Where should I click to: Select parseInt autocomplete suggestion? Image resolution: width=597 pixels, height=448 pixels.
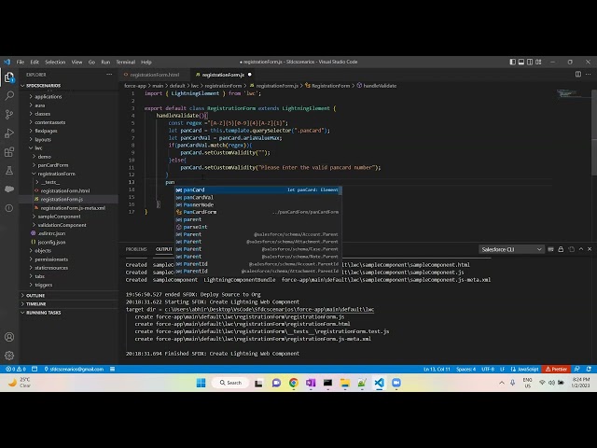[x=258, y=227]
